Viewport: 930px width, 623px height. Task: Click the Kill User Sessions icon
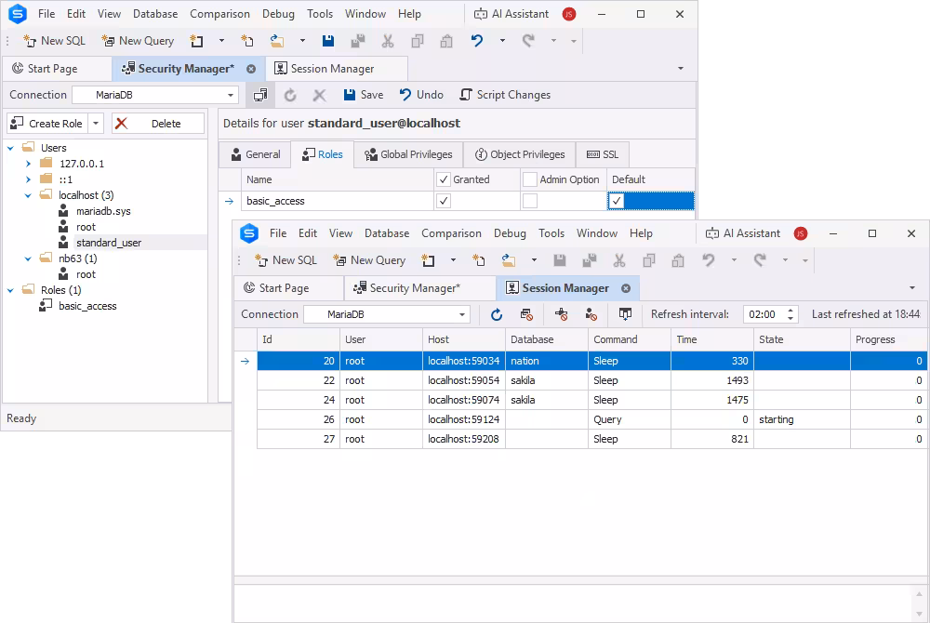coord(591,315)
